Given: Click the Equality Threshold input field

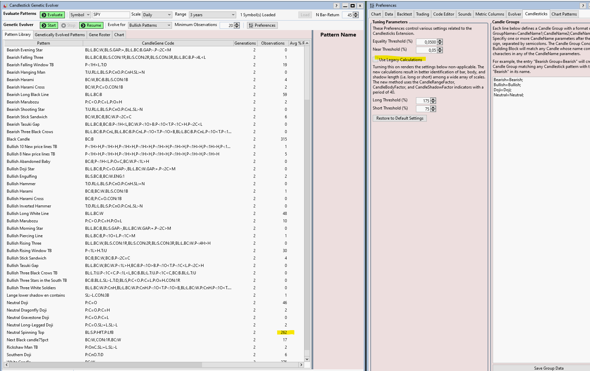Looking at the screenshot, I should click(x=426, y=42).
